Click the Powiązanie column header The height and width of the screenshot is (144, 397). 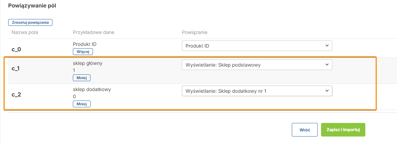click(195, 32)
